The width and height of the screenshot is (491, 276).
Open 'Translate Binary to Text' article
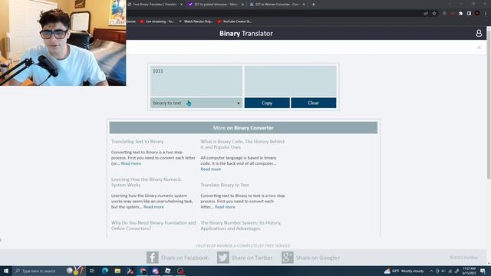coord(225,185)
